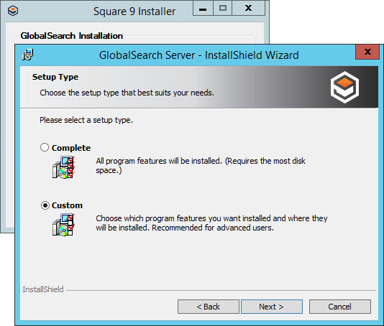This screenshot has width=384, height=326.
Task: Close the Square 9 Installer window
Action: click(248, 9)
